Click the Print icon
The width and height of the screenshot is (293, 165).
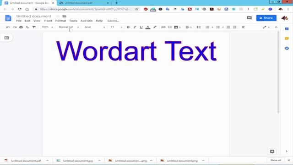click(x=21, y=27)
